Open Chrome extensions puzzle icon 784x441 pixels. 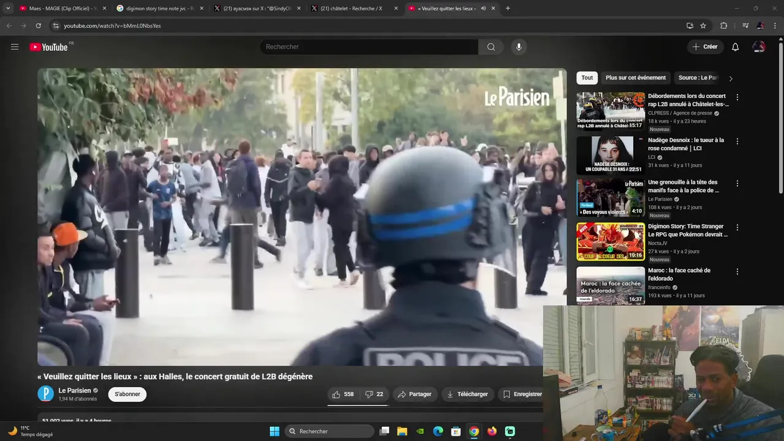click(x=723, y=26)
